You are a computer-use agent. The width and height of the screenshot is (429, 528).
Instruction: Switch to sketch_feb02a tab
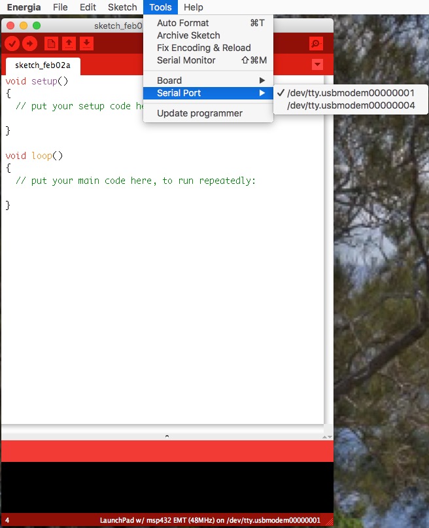(x=38, y=65)
